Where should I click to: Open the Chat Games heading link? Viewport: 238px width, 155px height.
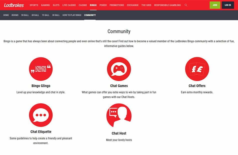point(119,86)
